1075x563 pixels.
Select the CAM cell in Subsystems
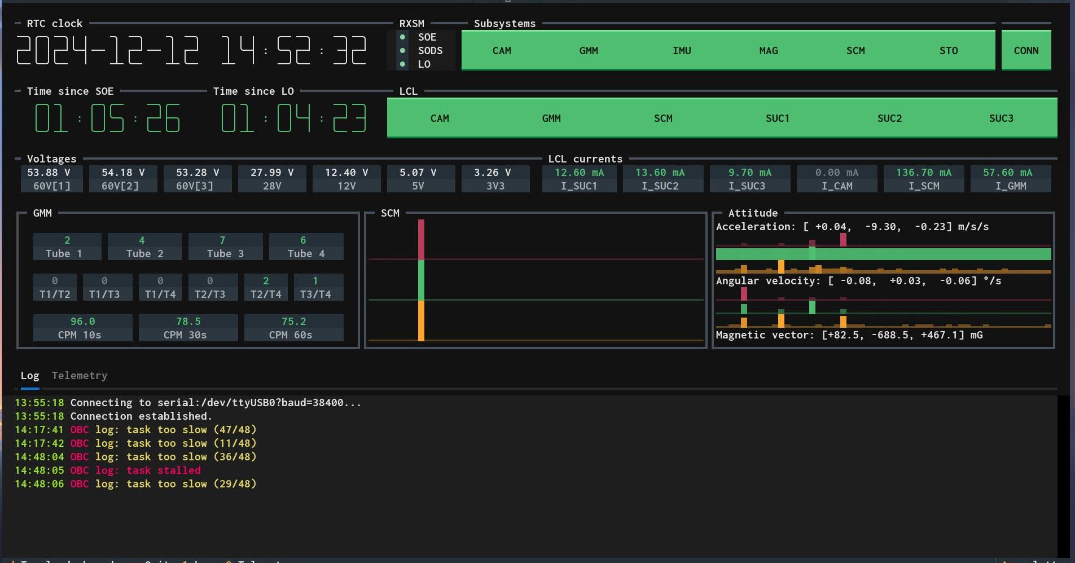point(502,51)
